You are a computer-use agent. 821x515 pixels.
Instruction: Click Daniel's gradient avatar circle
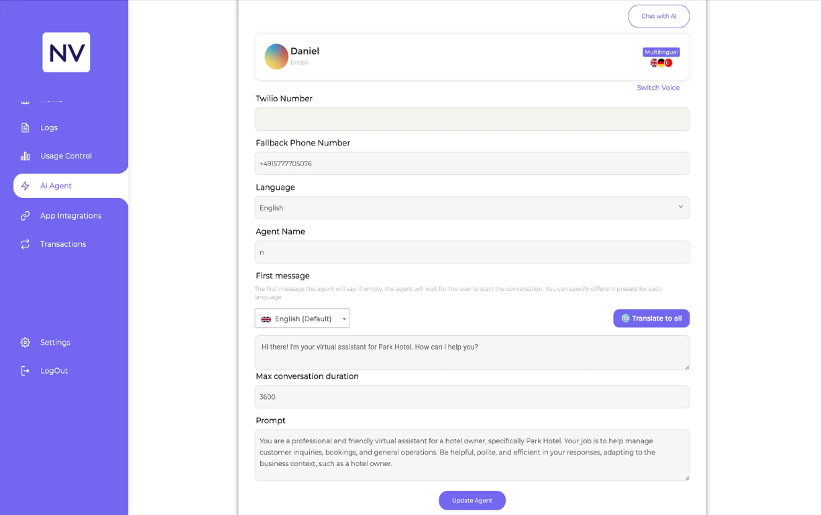(x=276, y=57)
